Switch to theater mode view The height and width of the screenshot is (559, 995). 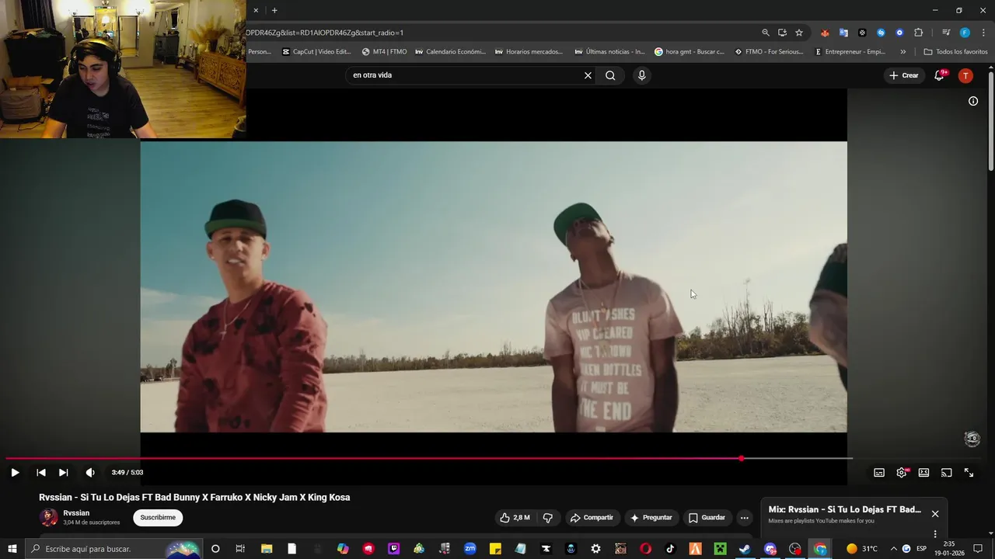923,472
